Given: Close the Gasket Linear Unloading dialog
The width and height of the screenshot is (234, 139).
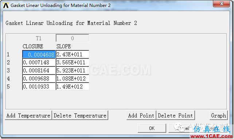Looking at the screenshot, I should point(221,4).
